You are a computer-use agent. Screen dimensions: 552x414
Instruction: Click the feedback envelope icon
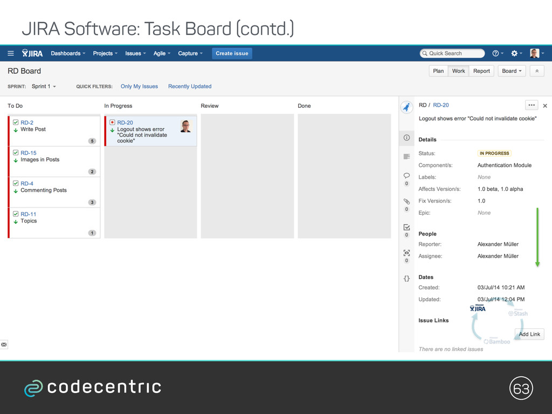[4, 344]
